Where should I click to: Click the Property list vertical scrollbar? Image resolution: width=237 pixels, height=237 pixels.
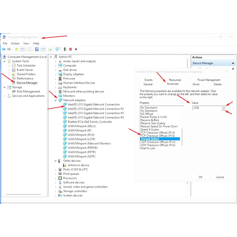click(182, 137)
